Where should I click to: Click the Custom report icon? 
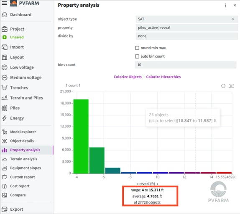pos(5,177)
